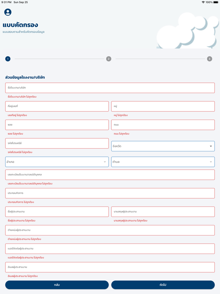Click the รหัสไปรษณีย์ postal code field
The height and width of the screenshot is (294, 220).
click(57, 143)
